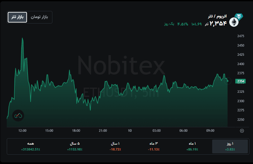The height and width of the screenshot is (164, 253).
Task: Click the +313842.51% all-time change
Action: (x=31, y=150)
